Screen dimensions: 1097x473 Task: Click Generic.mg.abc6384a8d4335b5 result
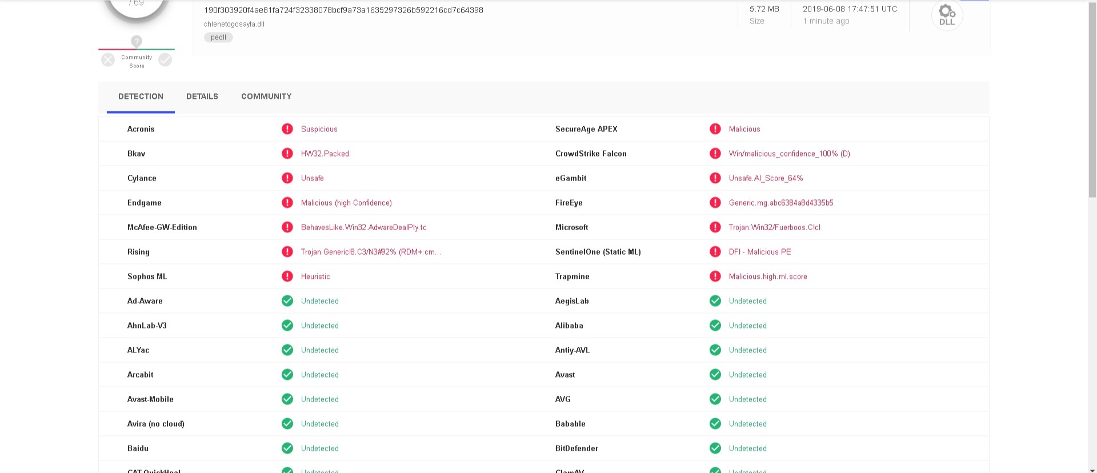click(x=781, y=203)
